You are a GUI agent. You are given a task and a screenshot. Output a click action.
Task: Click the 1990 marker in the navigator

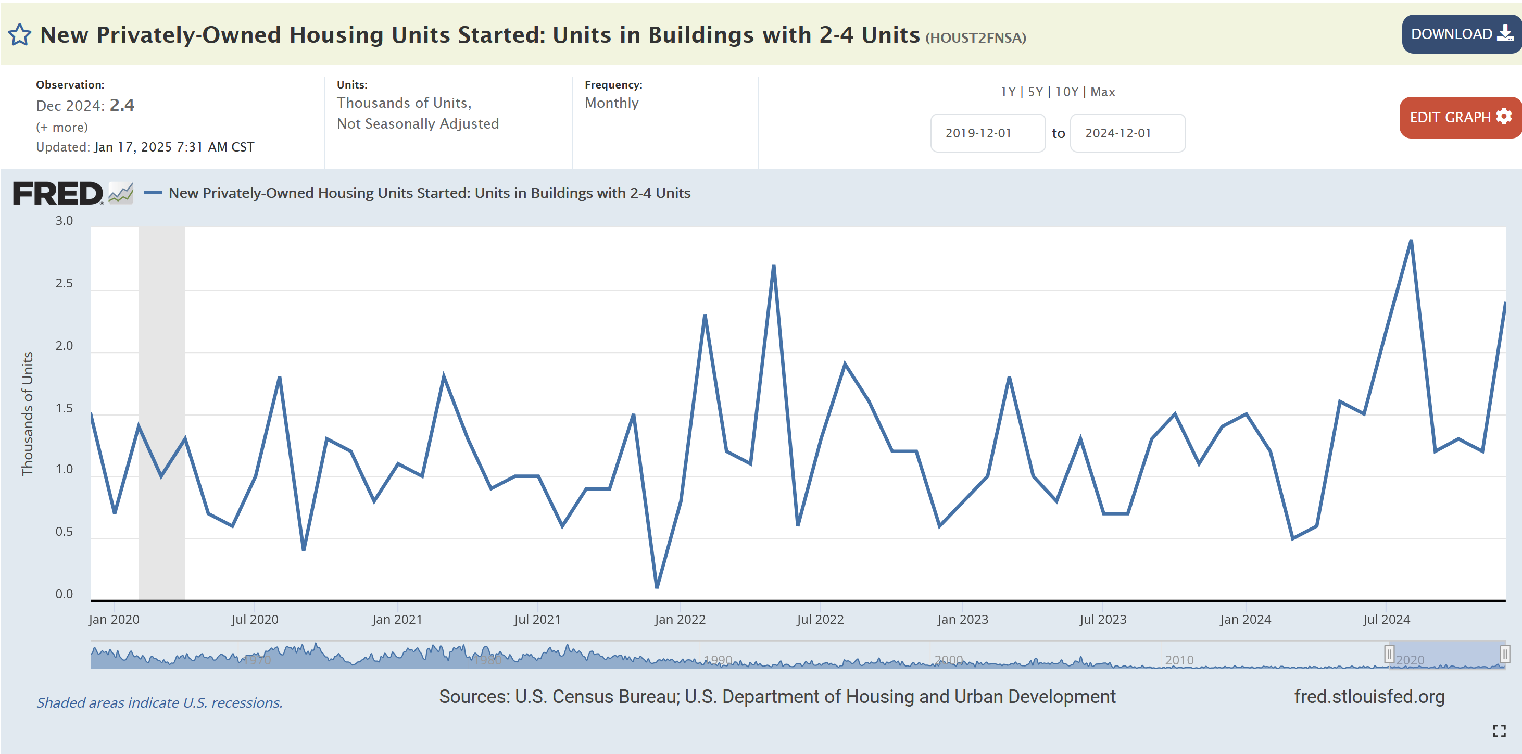point(718,659)
